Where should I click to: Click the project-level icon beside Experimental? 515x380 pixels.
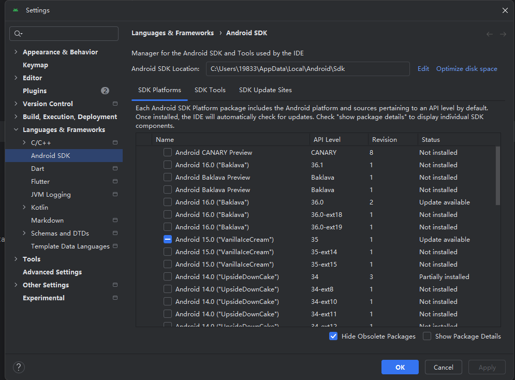pyautogui.click(x=115, y=298)
